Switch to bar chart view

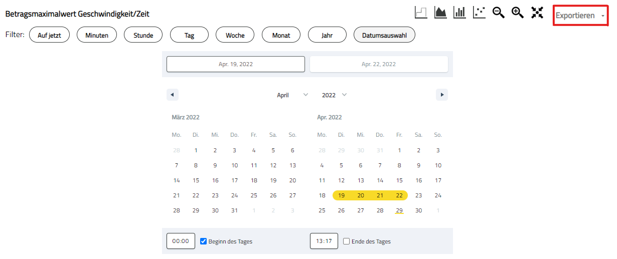pos(459,13)
